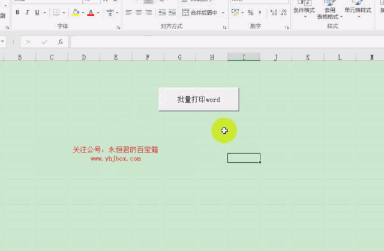
Task: Click inside the formula bar input
Action: 222,42
